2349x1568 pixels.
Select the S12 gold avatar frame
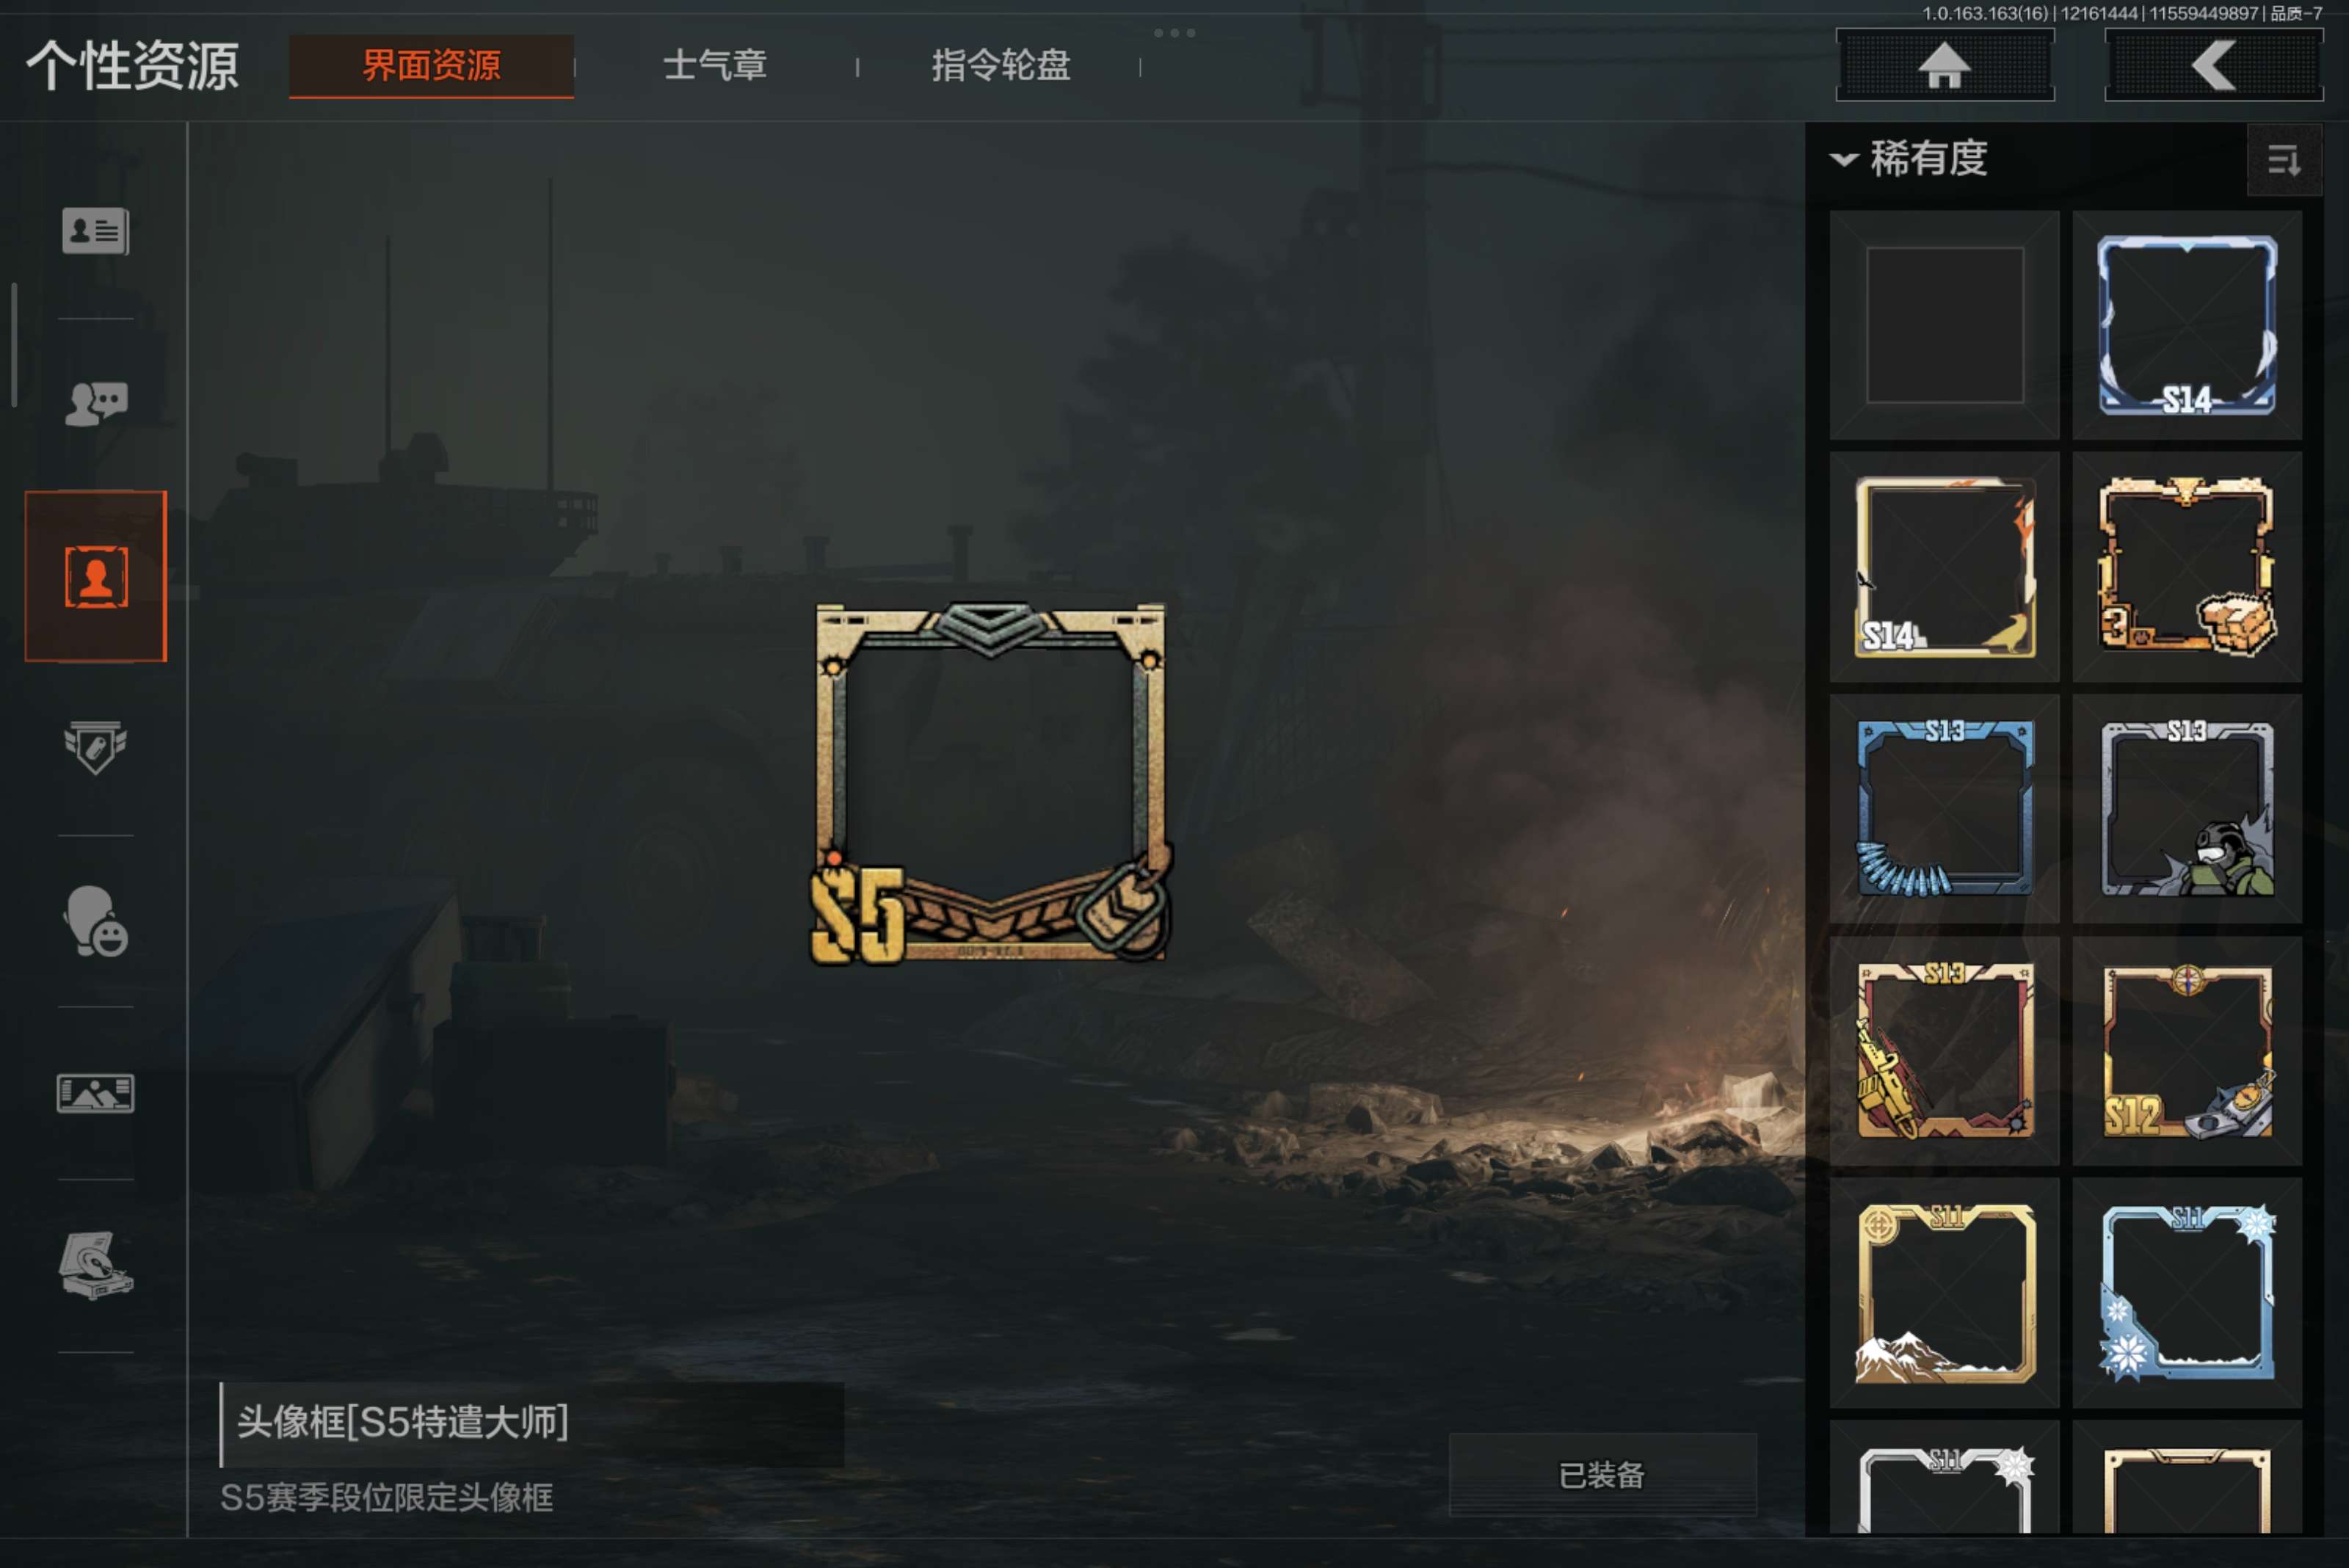(x=2187, y=1051)
